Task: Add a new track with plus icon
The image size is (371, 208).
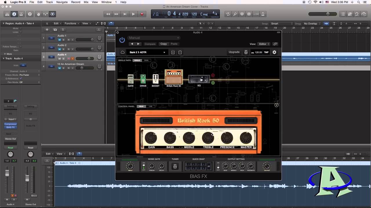Action: click(47, 29)
